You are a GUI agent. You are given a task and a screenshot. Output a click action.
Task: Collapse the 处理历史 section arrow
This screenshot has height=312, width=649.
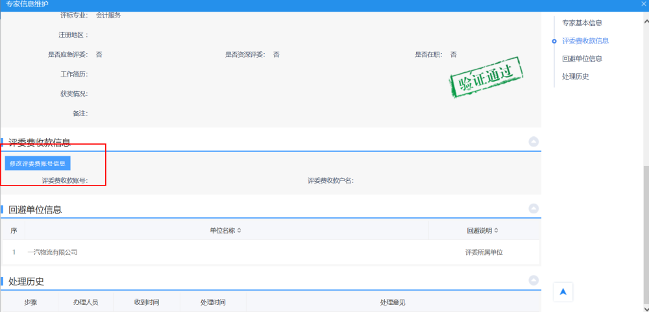tap(533, 280)
